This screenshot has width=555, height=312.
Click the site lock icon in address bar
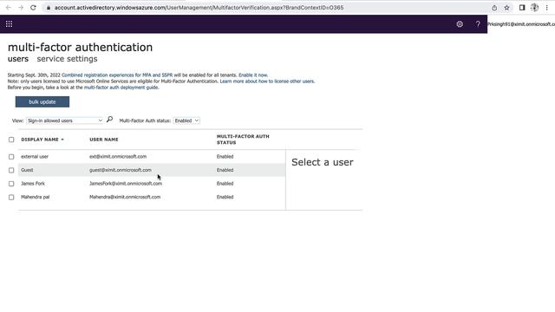tap(49, 8)
